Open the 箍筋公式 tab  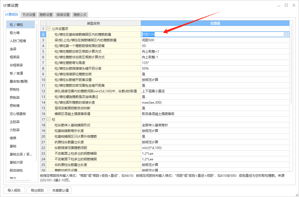80,15
